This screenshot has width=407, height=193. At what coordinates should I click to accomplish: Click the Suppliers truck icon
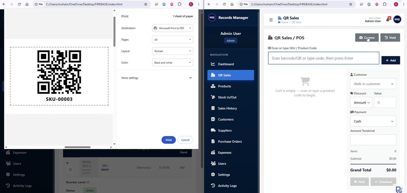(x=213, y=130)
